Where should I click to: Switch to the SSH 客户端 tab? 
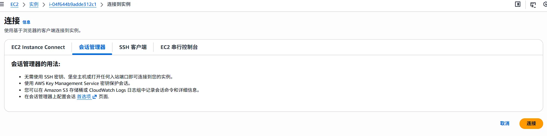133,47
